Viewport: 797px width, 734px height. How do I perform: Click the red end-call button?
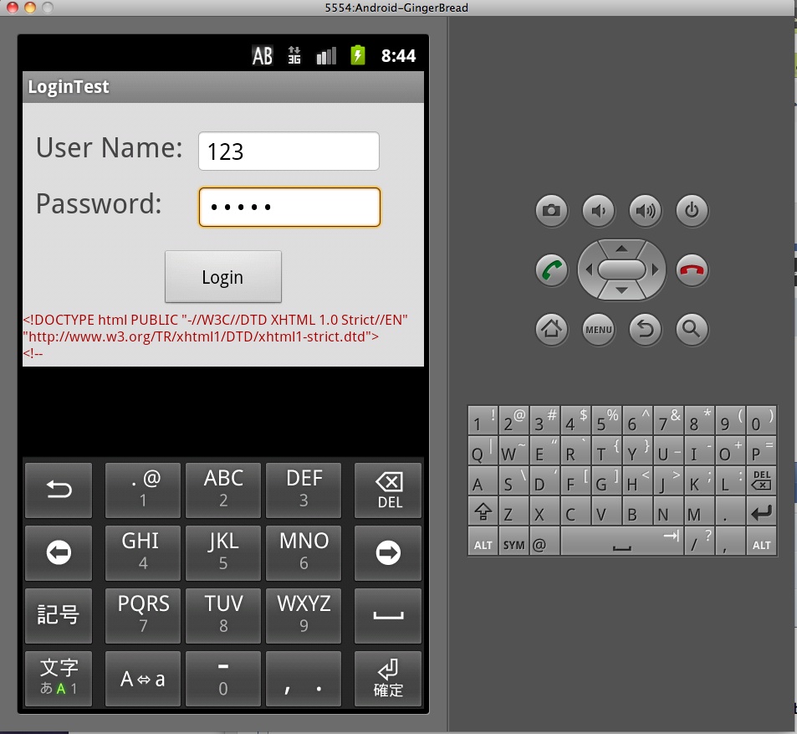pos(692,269)
